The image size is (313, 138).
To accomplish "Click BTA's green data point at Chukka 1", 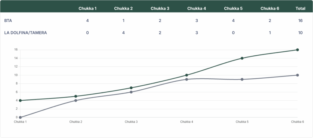I will point(20,100).
